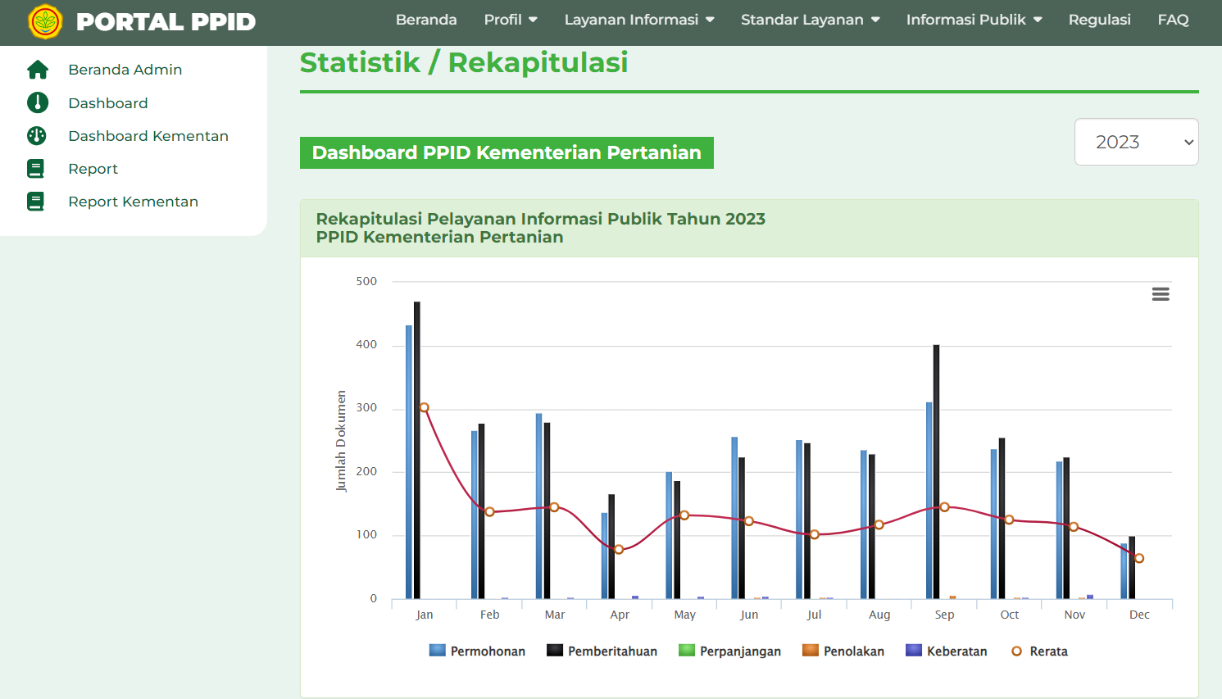Click Dashboard PPID Kementerian Pertanian banner
Viewport: 1222px width, 699px height.
(x=507, y=152)
